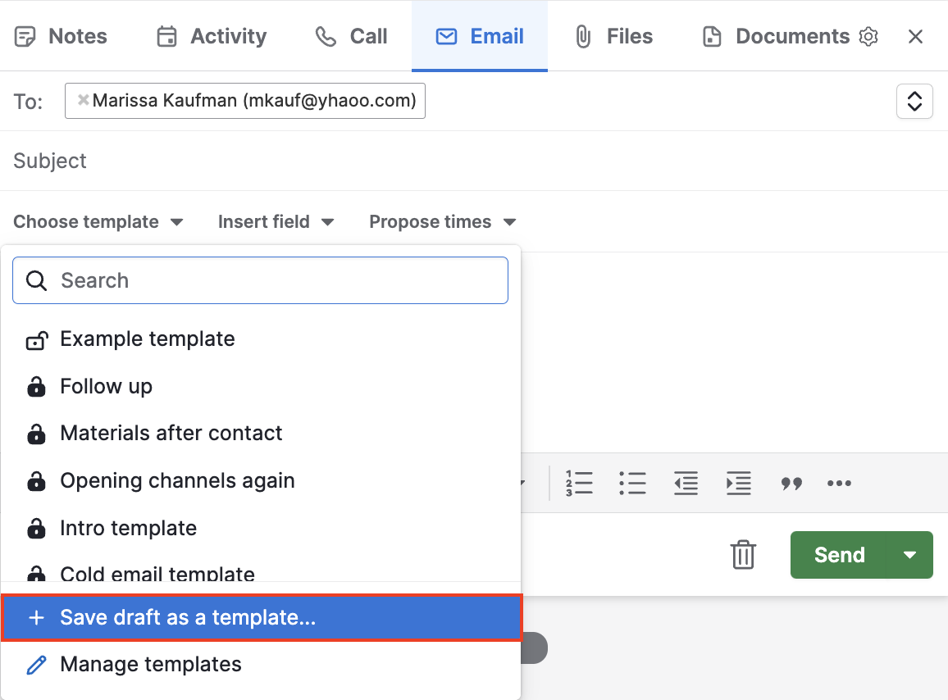Open more formatting options with ellipsis icon
Screen dimensions: 948x700
[x=839, y=483]
